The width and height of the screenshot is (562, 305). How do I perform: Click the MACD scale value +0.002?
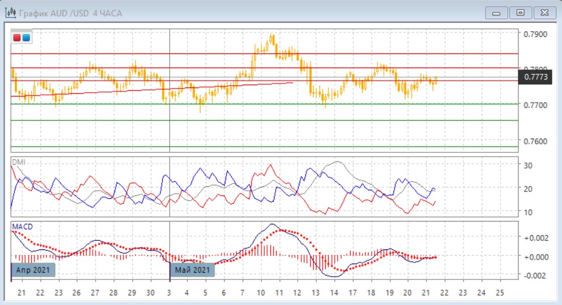(x=536, y=238)
